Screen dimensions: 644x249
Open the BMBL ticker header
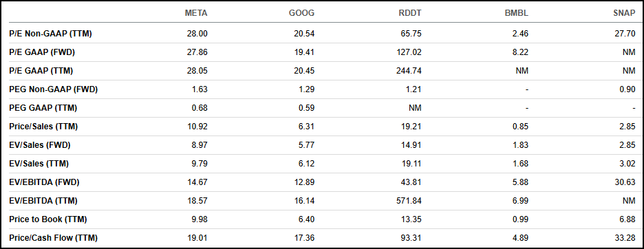click(x=516, y=13)
